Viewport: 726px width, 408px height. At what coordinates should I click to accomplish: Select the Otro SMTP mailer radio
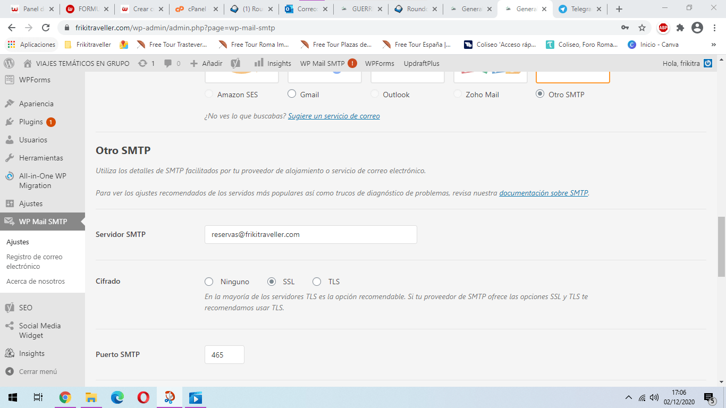pos(540,94)
